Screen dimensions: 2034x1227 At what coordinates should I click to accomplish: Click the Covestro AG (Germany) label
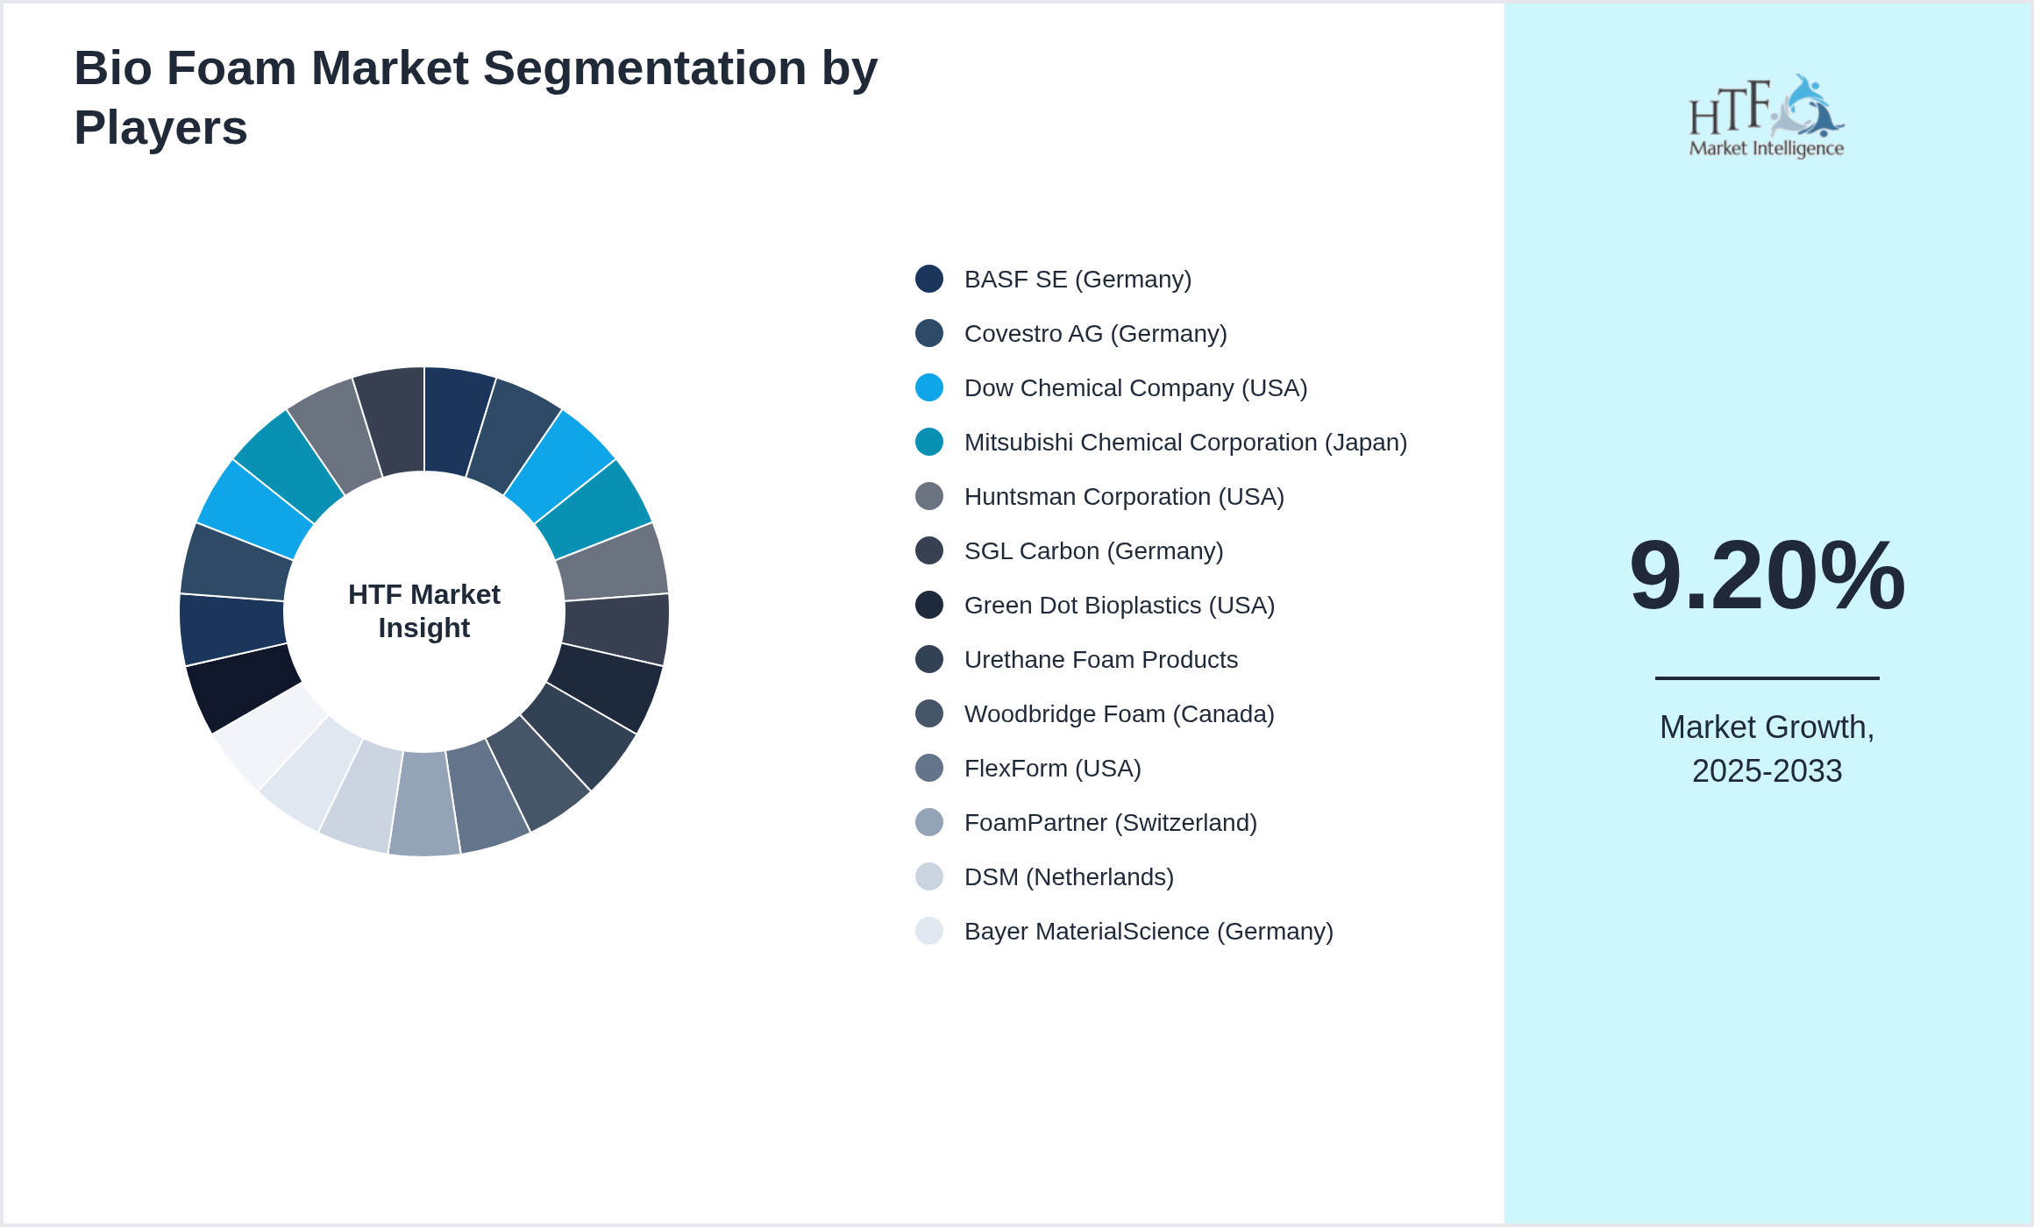click(x=1095, y=333)
